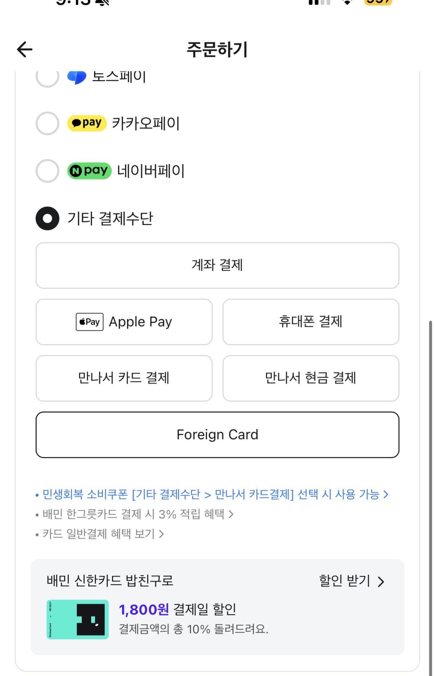Image resolution: width=435 pixels, height=676 pixels.
Task: Choose 만나서 현금 결제 option
Action: (311, 378)
